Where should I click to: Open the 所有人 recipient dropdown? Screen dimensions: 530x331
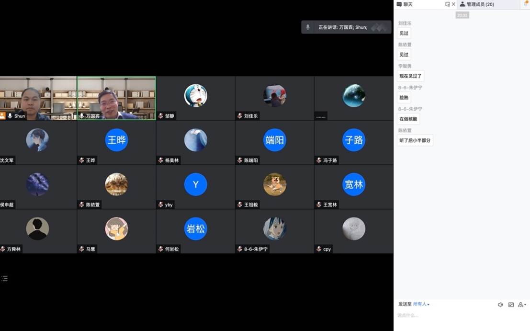[x=420, y=304]
